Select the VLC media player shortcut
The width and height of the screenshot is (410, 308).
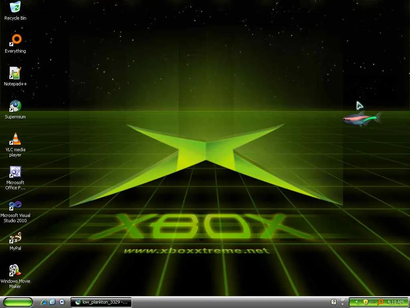coord(15,145)
